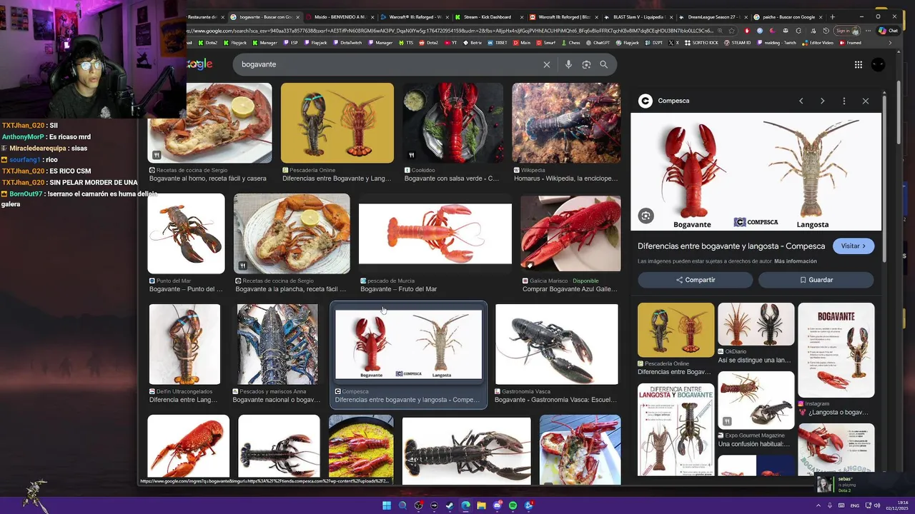The image size is (915, 514).
Task: Open a new browser tab
Action: [x=832, y=16]
